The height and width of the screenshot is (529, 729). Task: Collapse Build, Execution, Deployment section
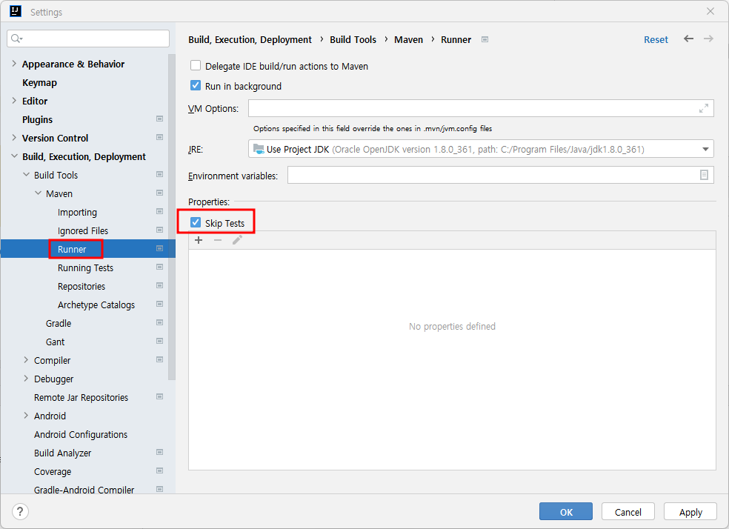(x=14, y=156)
